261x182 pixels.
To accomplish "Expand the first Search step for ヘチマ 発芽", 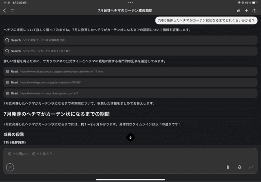I will click(x=130, y=40).
